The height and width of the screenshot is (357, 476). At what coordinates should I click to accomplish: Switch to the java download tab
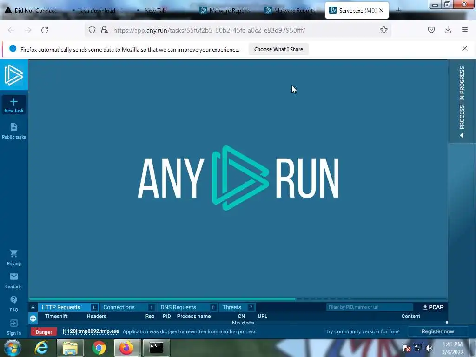click(99, 10)
